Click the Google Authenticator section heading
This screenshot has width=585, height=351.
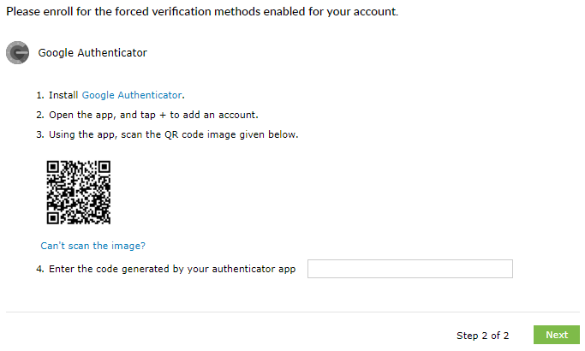coord(93,53)
